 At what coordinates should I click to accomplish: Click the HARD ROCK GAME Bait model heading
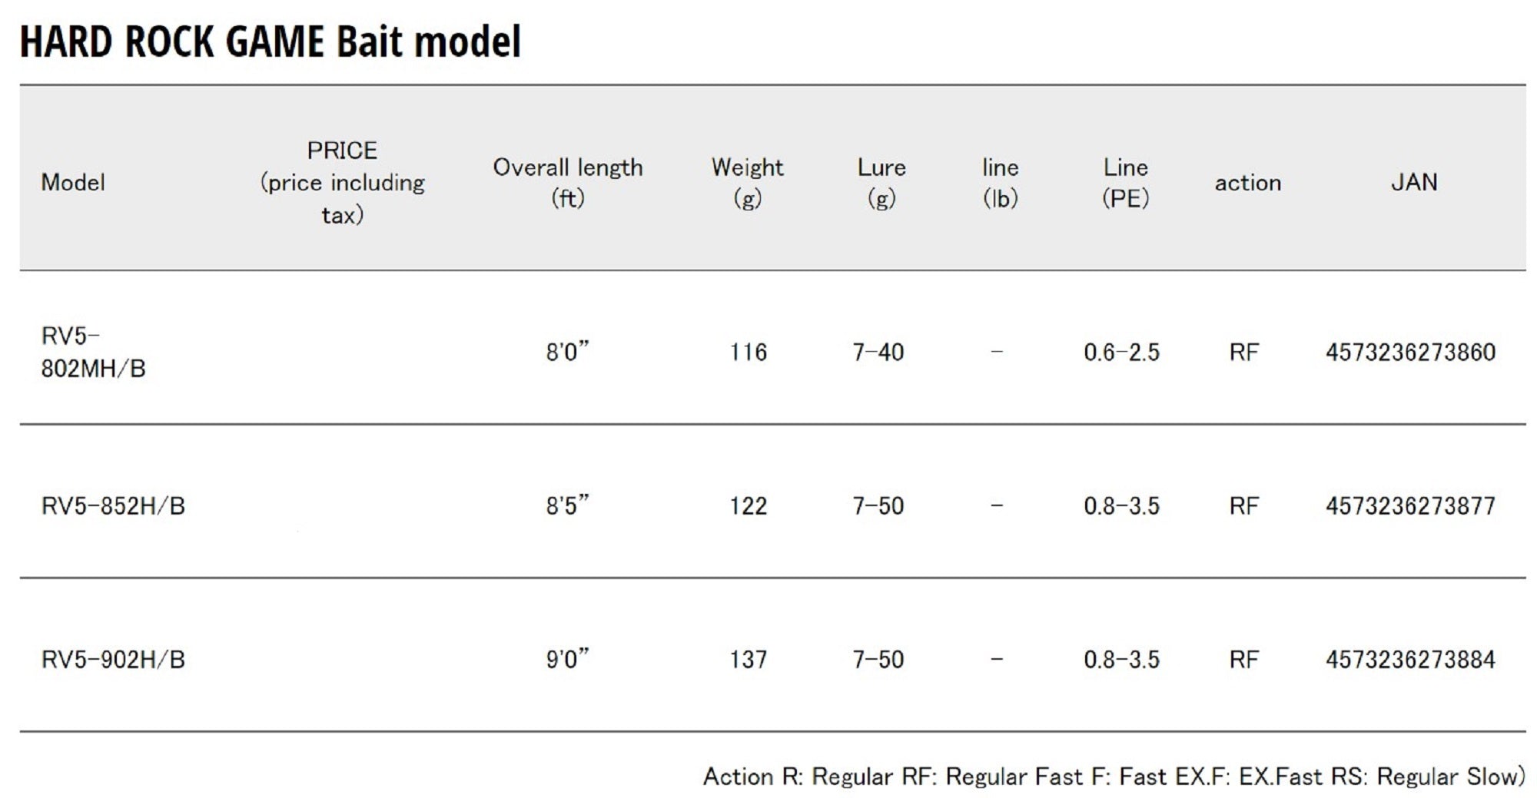pyautogui.click(x=270, y=41)
